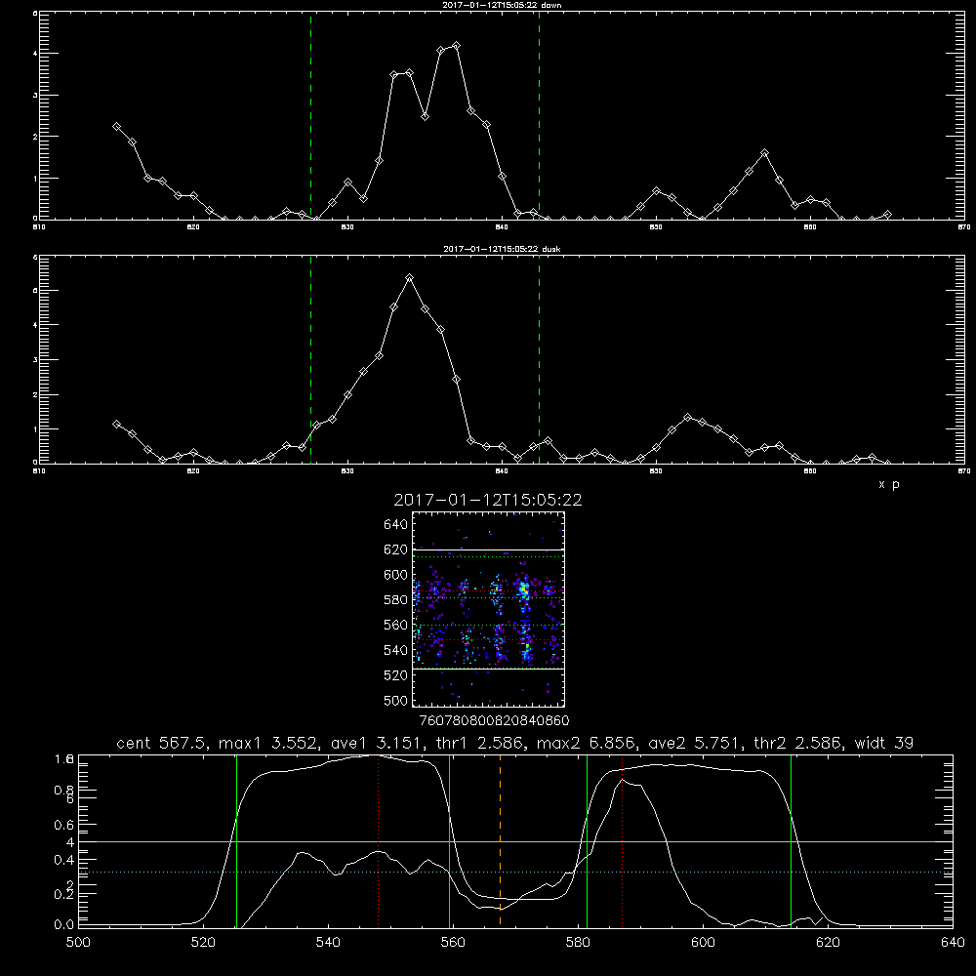This screenshot has width=976, height=976.
Task: Click the x-axis numbers below the image panel
Action: point(494,721)
